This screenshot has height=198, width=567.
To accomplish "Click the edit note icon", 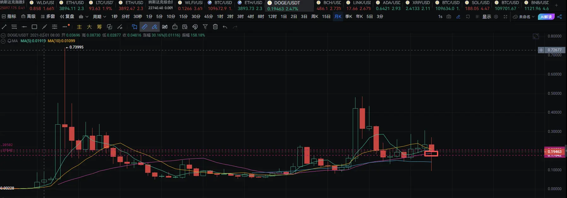I will [185, 27].
